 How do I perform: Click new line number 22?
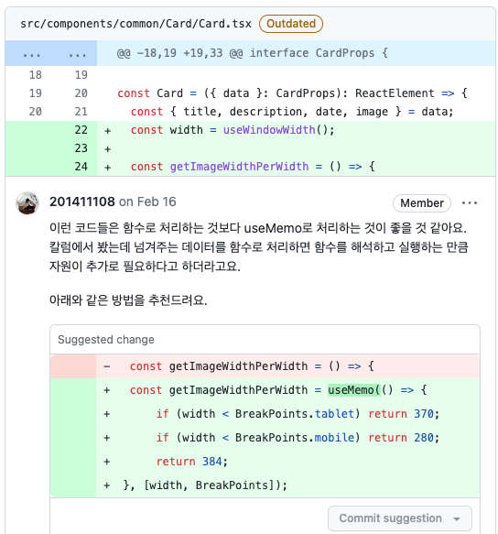81,130
